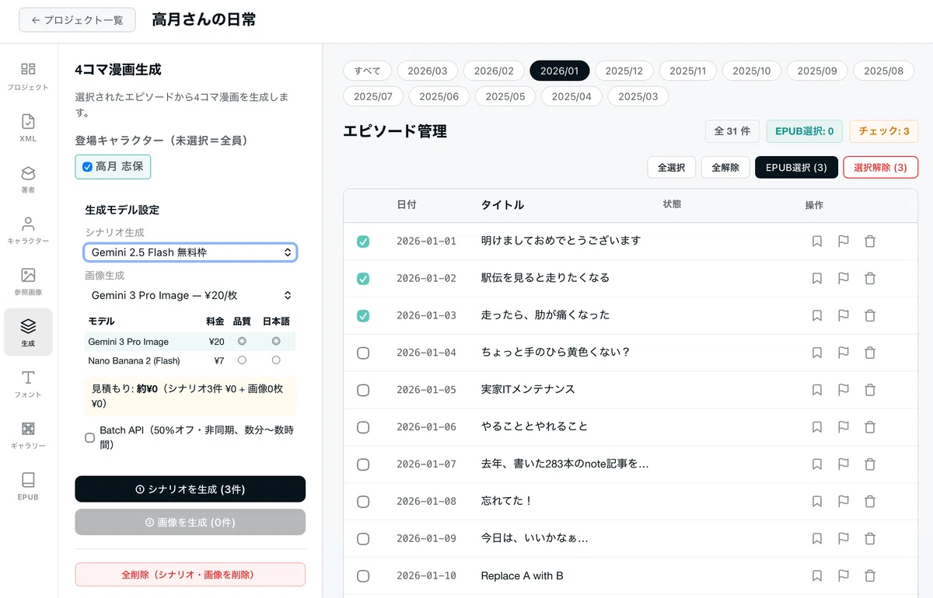Flag the Replace A with B episode
This screenshot has width=933, height=598.
click(x=843, y=575)
